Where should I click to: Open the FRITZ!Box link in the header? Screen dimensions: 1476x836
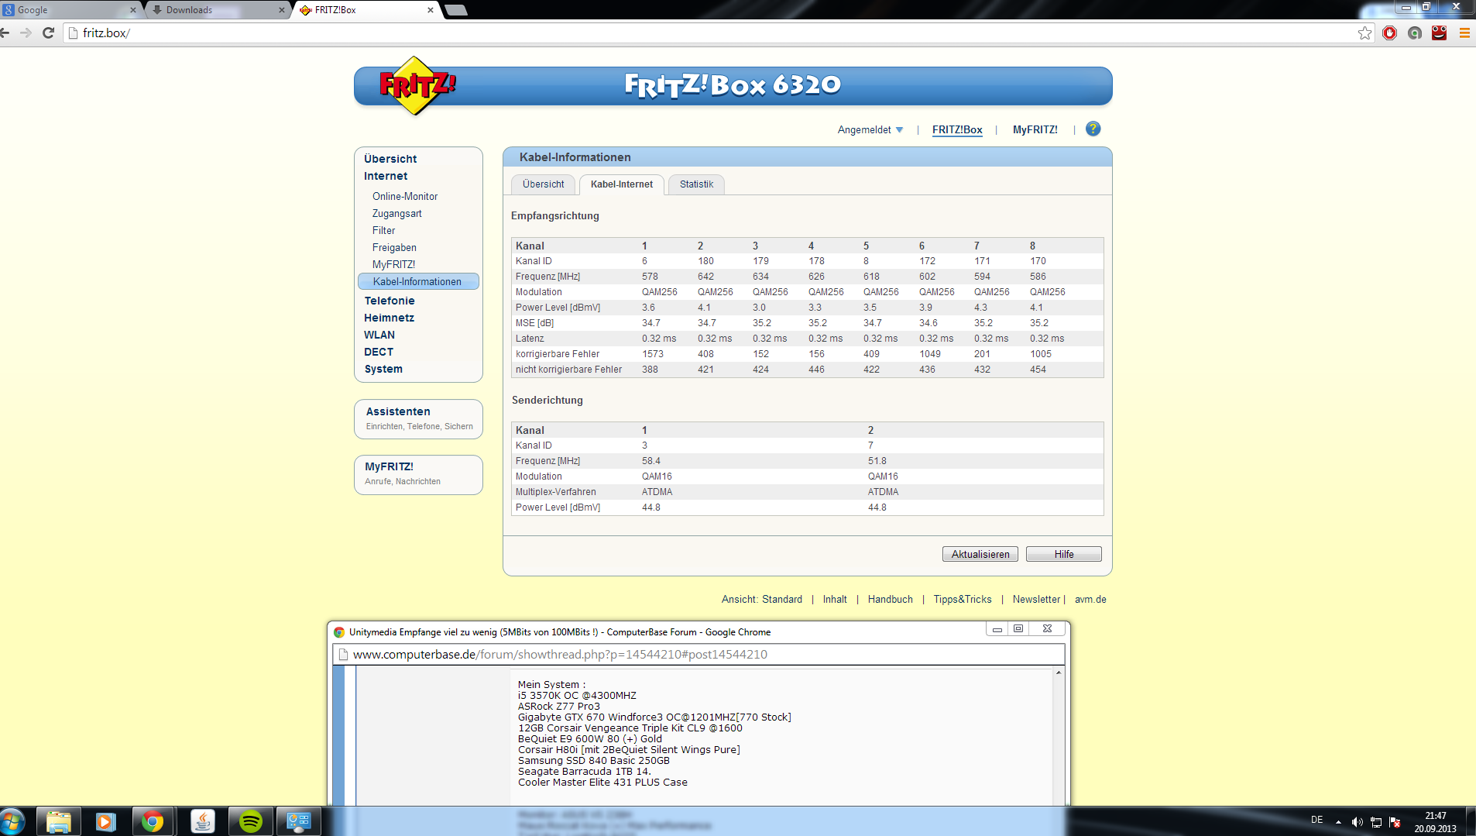(957, 129)
